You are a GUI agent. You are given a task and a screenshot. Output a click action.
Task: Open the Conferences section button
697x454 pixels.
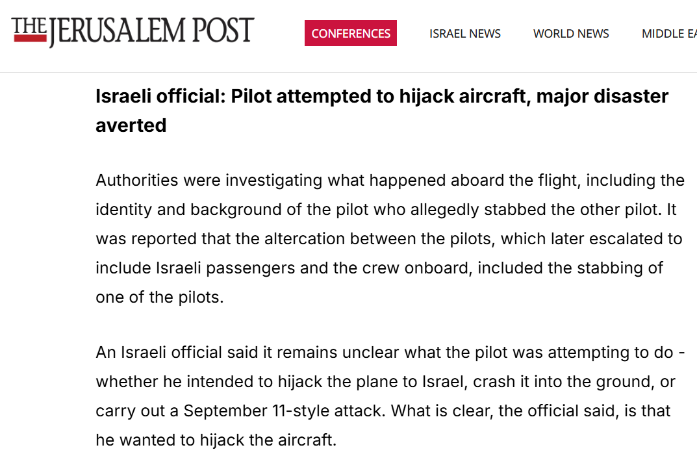click(x=351, y=33)
